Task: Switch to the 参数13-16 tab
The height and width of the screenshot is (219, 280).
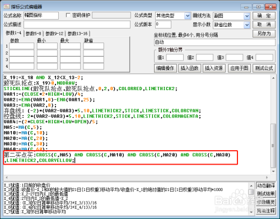Action: click(77, 34)
